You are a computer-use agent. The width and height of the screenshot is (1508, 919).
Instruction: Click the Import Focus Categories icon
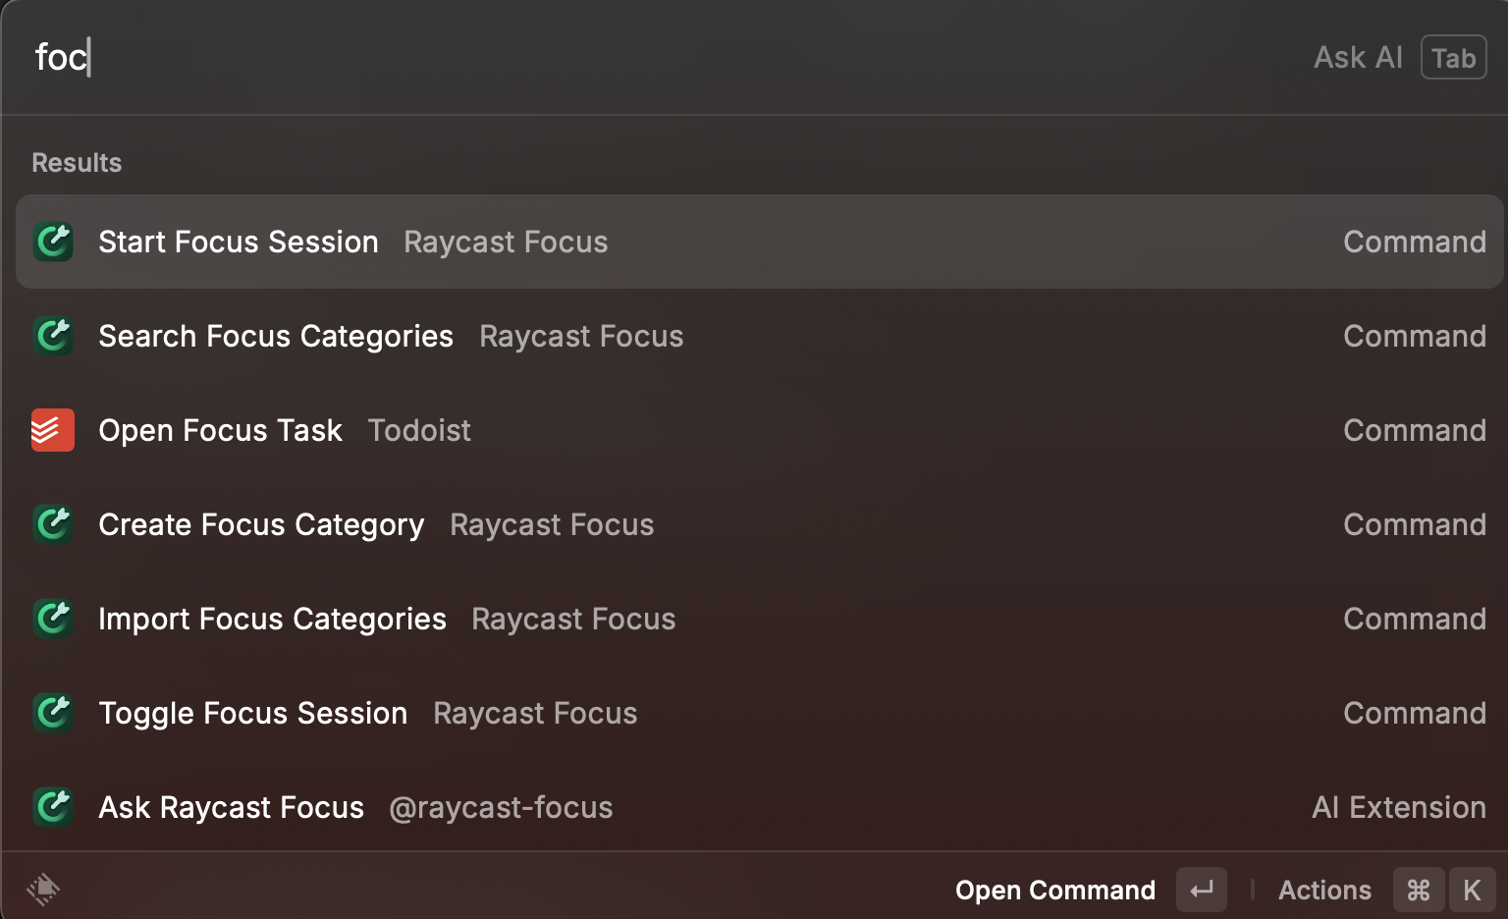coord(53,619)
